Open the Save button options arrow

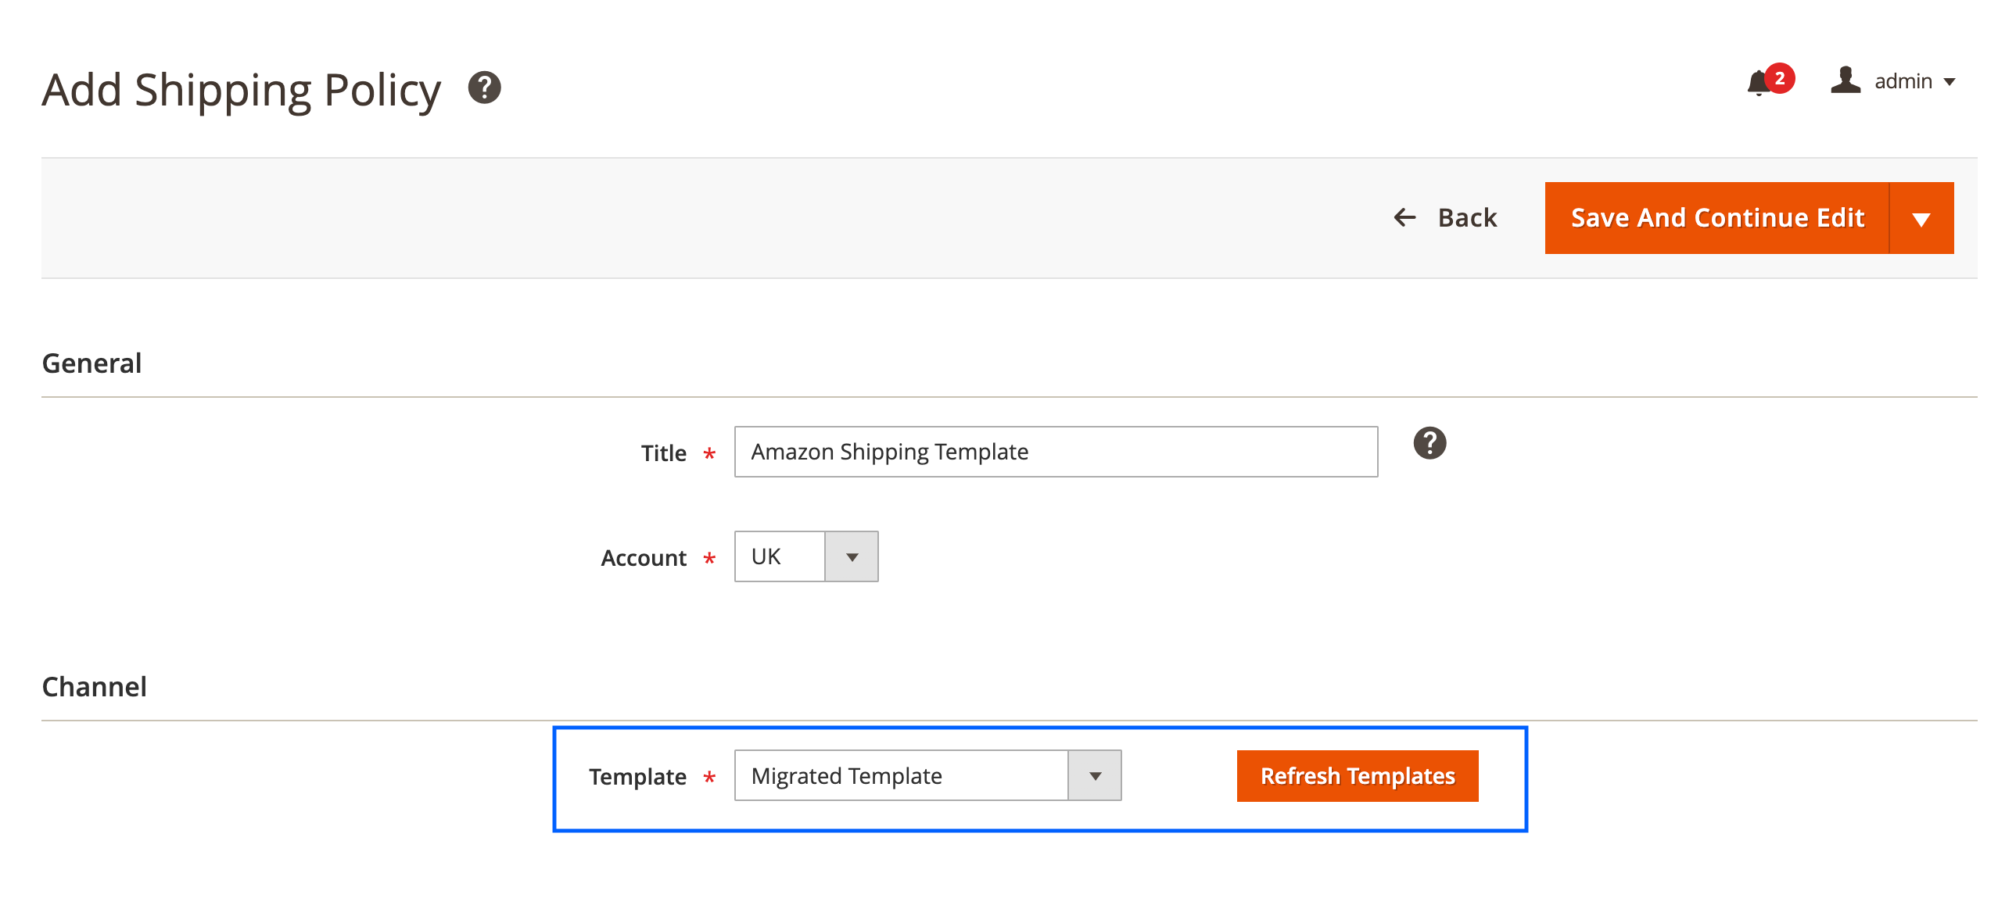point(1921,218)
